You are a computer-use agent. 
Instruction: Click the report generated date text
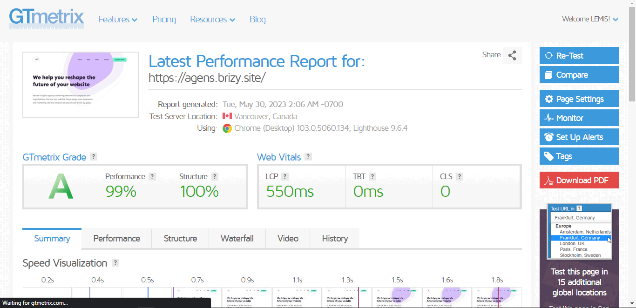coord(283,104)
